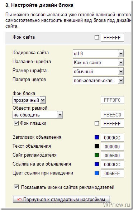
Task: Click the Фон сайта FFFFFF hex field
Action: pos(112,38)
